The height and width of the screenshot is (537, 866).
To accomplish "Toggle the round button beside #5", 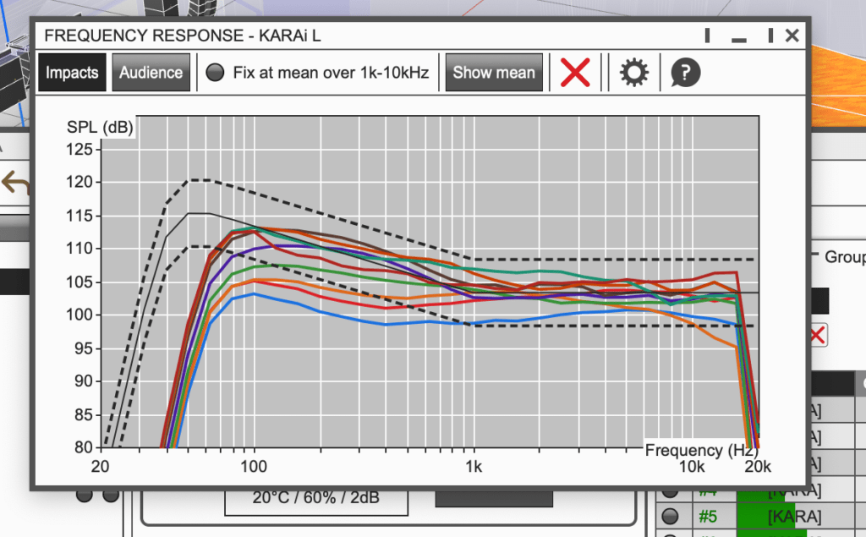I will [x=670, y=516].
